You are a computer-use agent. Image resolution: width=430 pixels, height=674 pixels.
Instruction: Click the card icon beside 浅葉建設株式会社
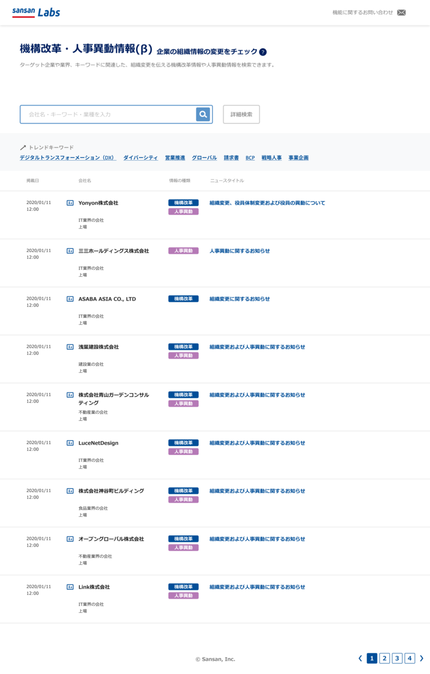pyautogui.click(x=70, y=347)
